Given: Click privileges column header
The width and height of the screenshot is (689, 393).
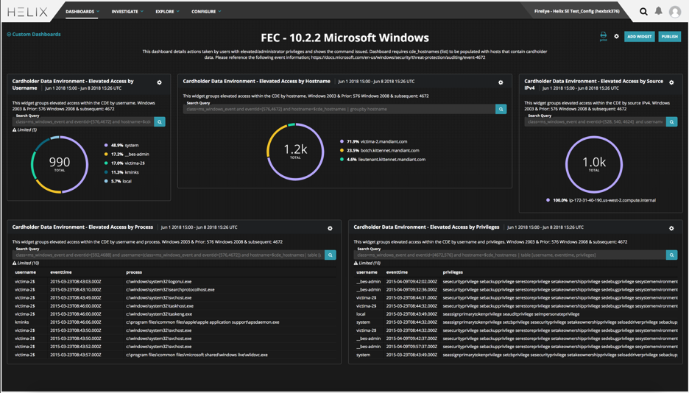Looking at the screenshot, I should (453, 272).
